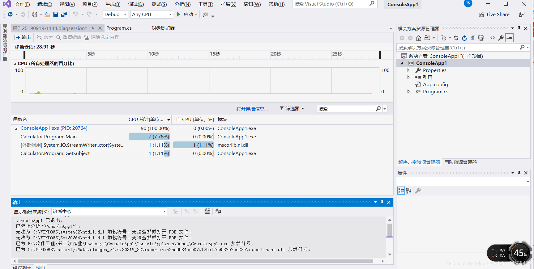Expand the references node in Solution Explorer

[x=408, y=78]
